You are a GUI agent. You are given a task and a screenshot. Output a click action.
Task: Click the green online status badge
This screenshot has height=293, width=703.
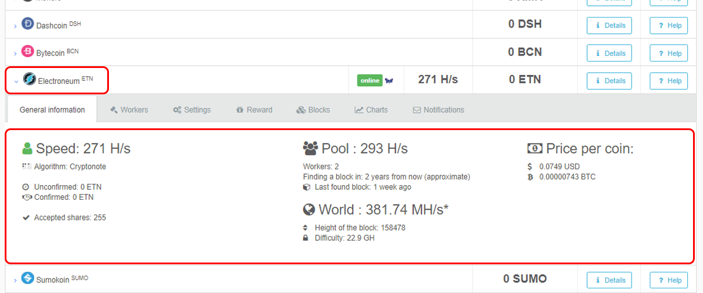coord(370,81)
